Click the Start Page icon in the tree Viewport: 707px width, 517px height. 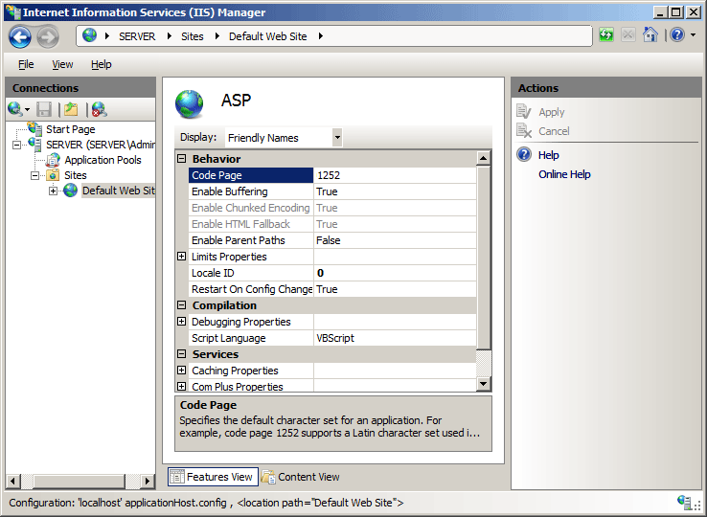click(34, 128)
